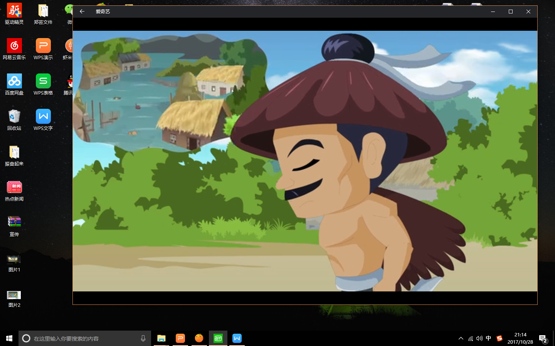
Task: Open the 回收站 recycle bin
Action: point(14,120)
